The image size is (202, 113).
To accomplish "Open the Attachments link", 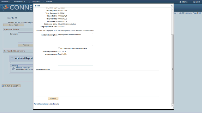I will click(x=54, y=104).
